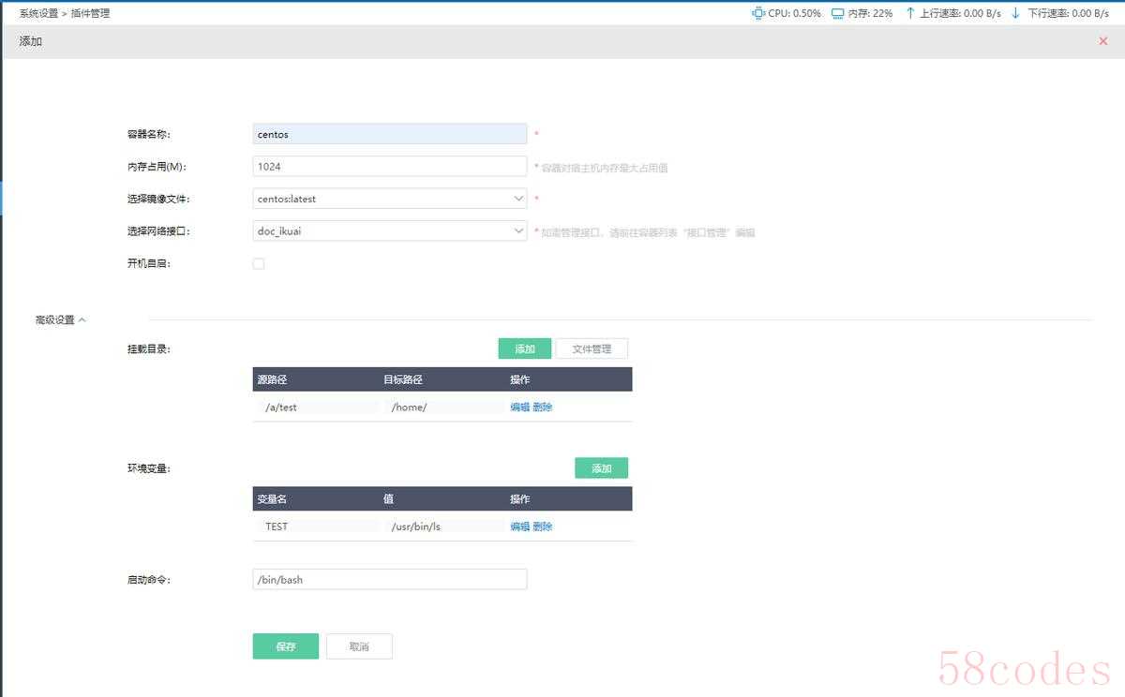Click the memory monitor icon
The width and height of the screenshot is (1125, 697).
(x=837, y=13)
